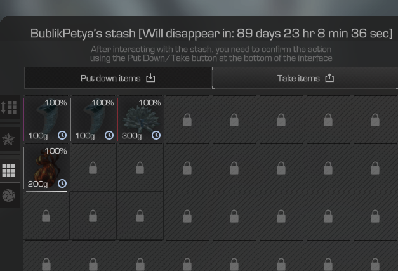398x271 pixels.
Task: Click the download icon beside Put down items
Action: pos(150,78)
